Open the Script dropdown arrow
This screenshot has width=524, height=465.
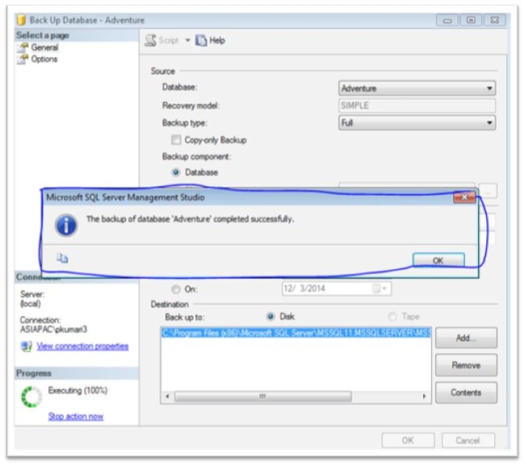point(188,40)
